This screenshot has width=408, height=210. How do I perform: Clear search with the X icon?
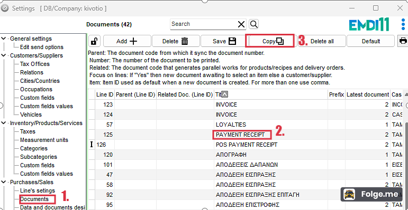pos(241,24)
